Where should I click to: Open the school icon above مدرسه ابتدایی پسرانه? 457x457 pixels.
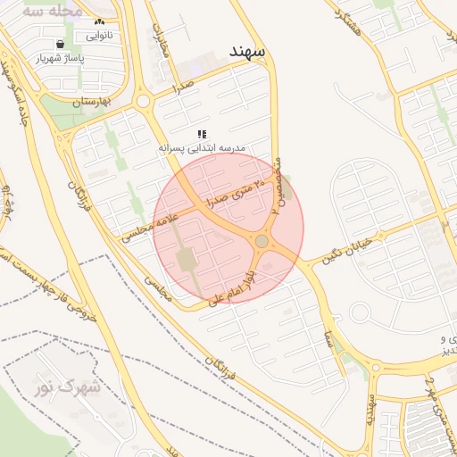point(203,135)
